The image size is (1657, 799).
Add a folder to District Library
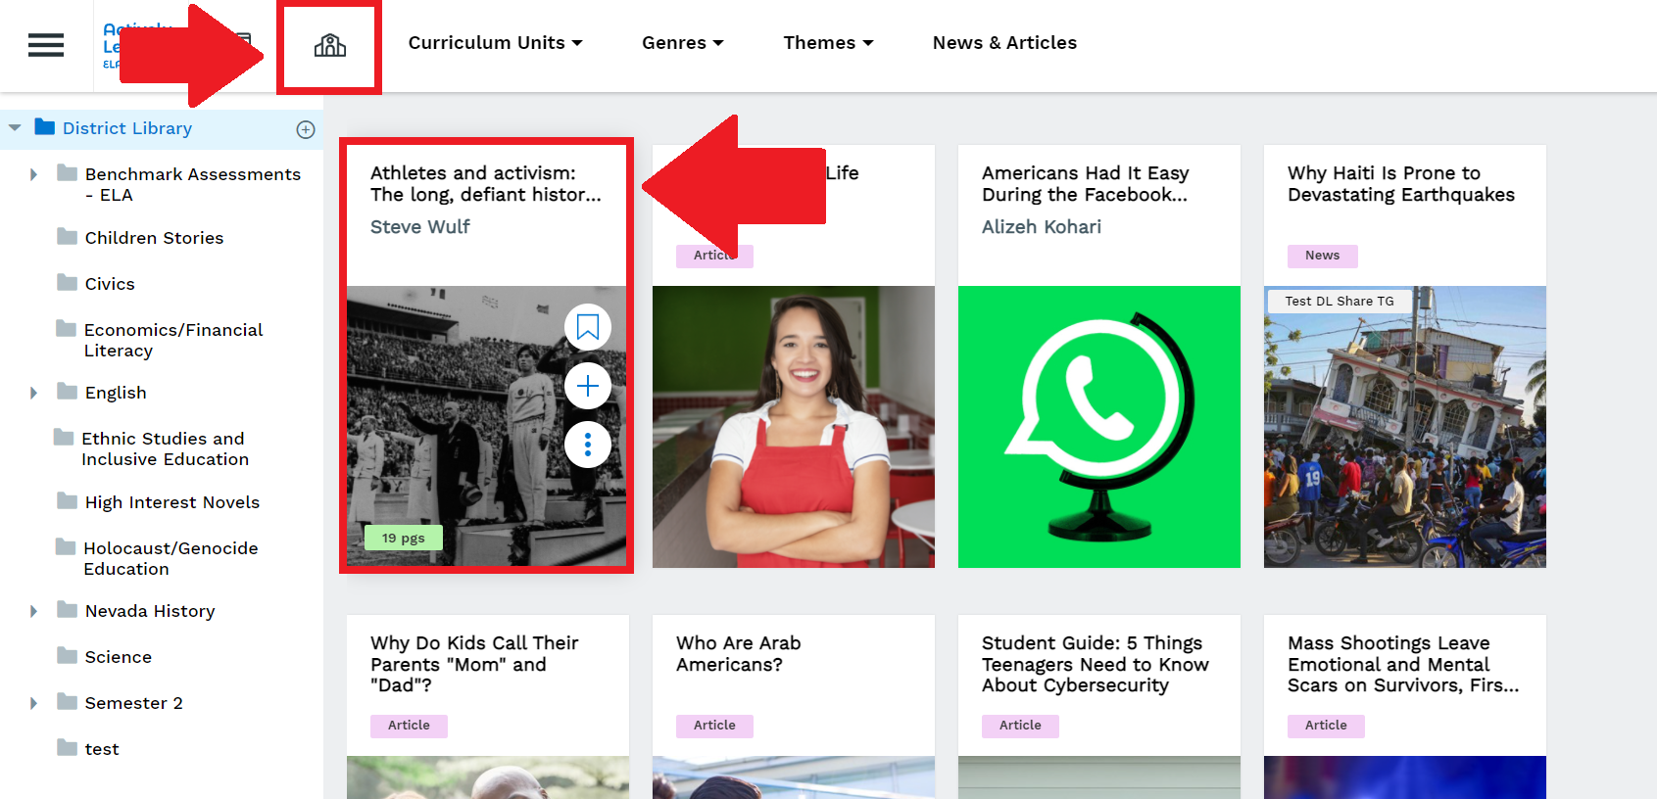pos(306,129)
